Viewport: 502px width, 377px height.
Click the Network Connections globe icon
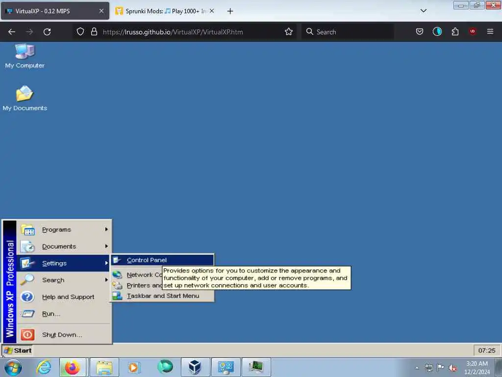[x=117, y=275]
